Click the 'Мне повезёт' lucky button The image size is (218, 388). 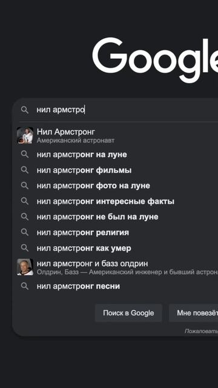tap(194, 313)
